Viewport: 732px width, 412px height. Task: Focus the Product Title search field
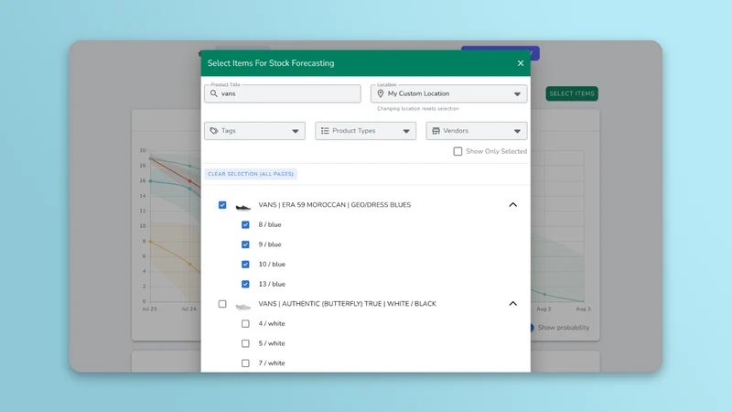point(283,93)
